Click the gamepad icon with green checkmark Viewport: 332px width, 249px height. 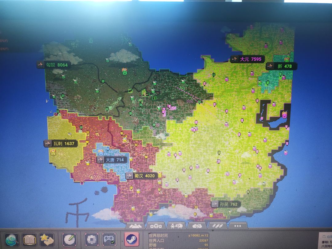pyautogui.click(x=109, y=239)
